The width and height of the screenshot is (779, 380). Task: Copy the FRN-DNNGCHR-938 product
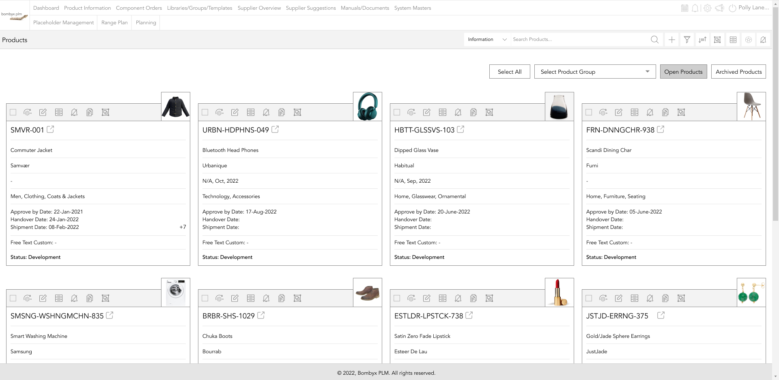(665, 112)
